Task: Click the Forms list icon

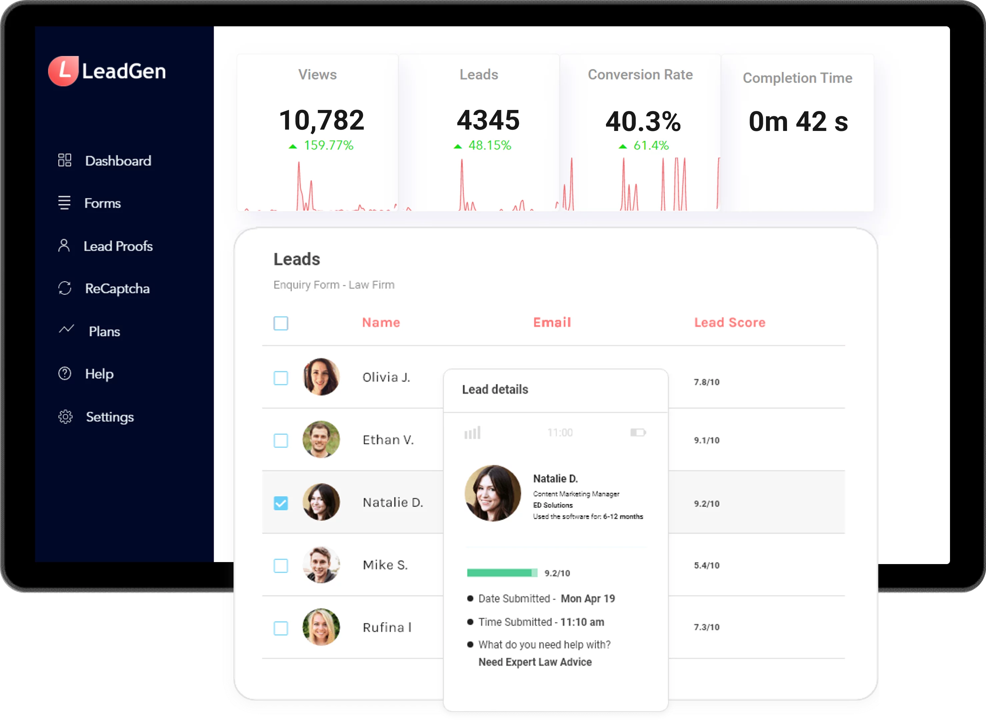Action: (64, 203)
